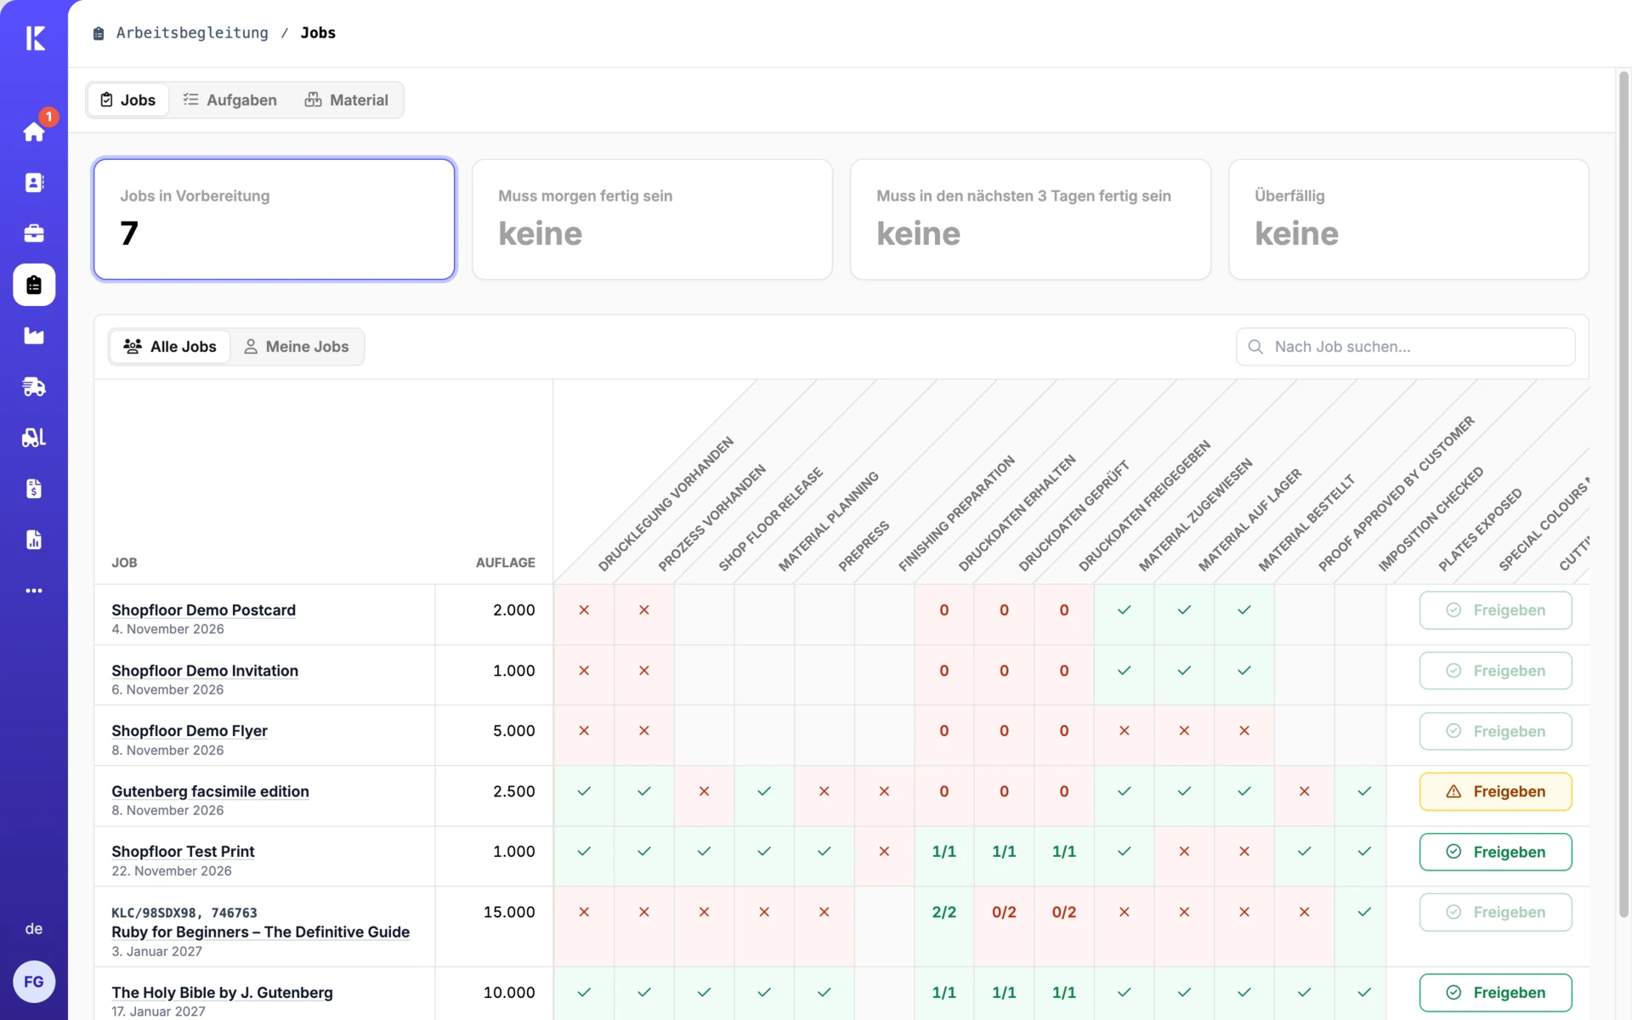This screenshot has width=1632, height=1020.
Task: Open the briefcase icon in sidebar
Action: click(34, 234)
